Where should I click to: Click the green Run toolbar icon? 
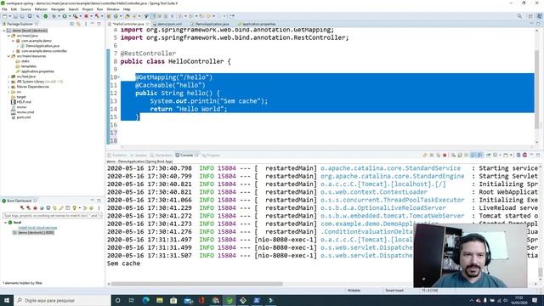click(65, 16)
